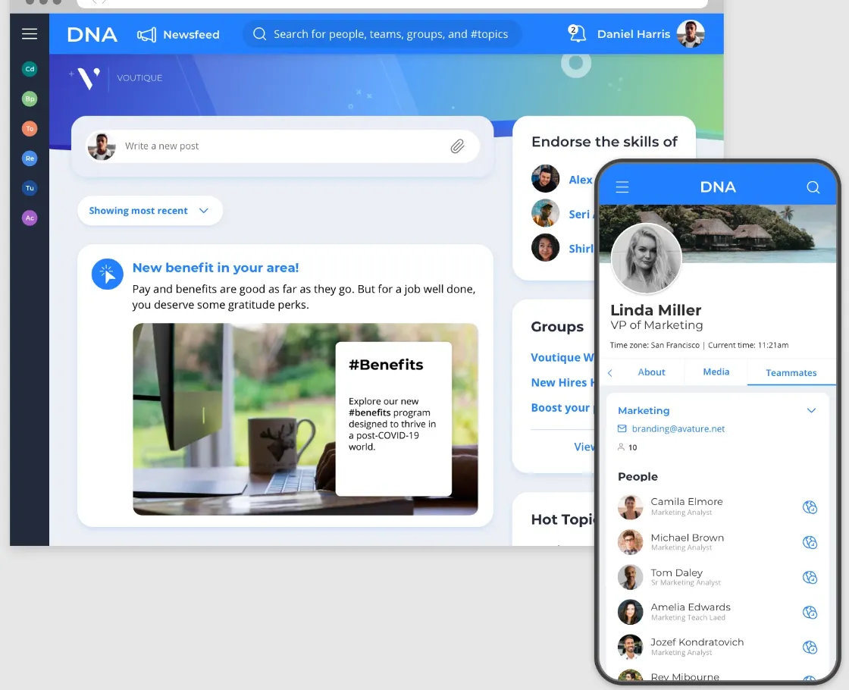
Task: Open the Cd sidebar badge
Action: tap(30, 69)
